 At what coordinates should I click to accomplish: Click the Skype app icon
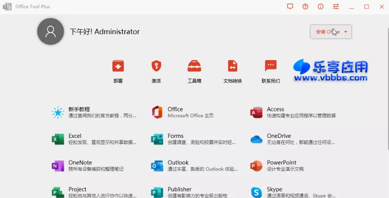pyautogui.click(x=256, y=193)
